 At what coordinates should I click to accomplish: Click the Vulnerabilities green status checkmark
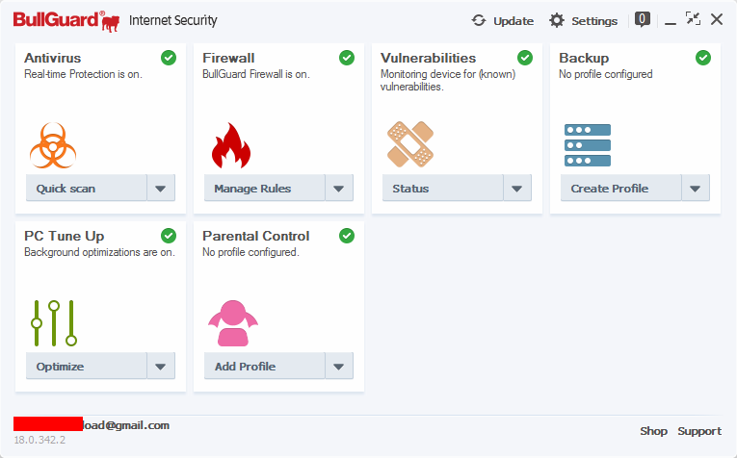point(525,58)
